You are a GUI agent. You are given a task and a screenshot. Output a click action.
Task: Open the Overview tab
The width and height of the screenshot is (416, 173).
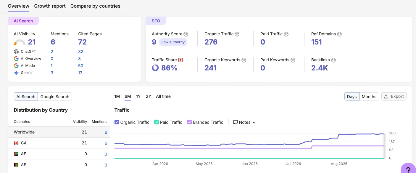click(x=19, y=6)
